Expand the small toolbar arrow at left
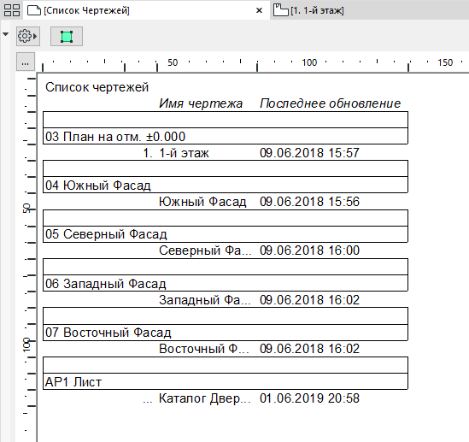Screen dimensions: 469x442 click(5, 34)
